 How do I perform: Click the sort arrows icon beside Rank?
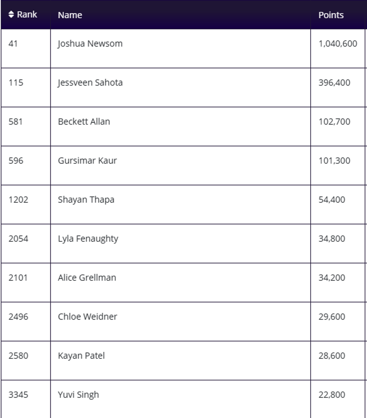(x=11, y=15)
